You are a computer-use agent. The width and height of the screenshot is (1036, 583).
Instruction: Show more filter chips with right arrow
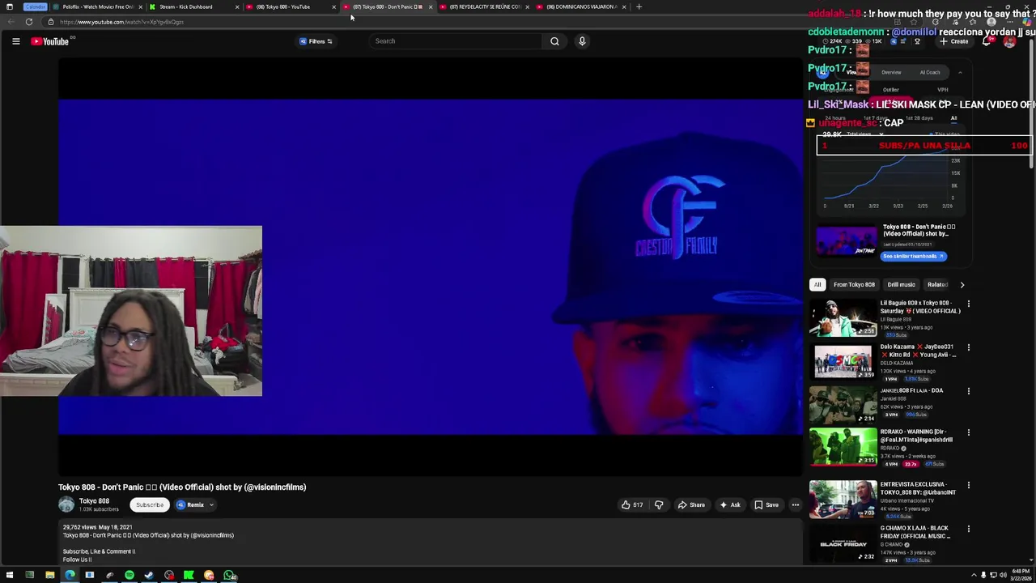[962, 285]
